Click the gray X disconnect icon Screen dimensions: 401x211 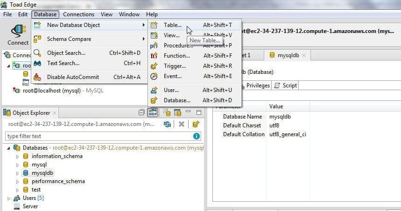pos(181,124)
